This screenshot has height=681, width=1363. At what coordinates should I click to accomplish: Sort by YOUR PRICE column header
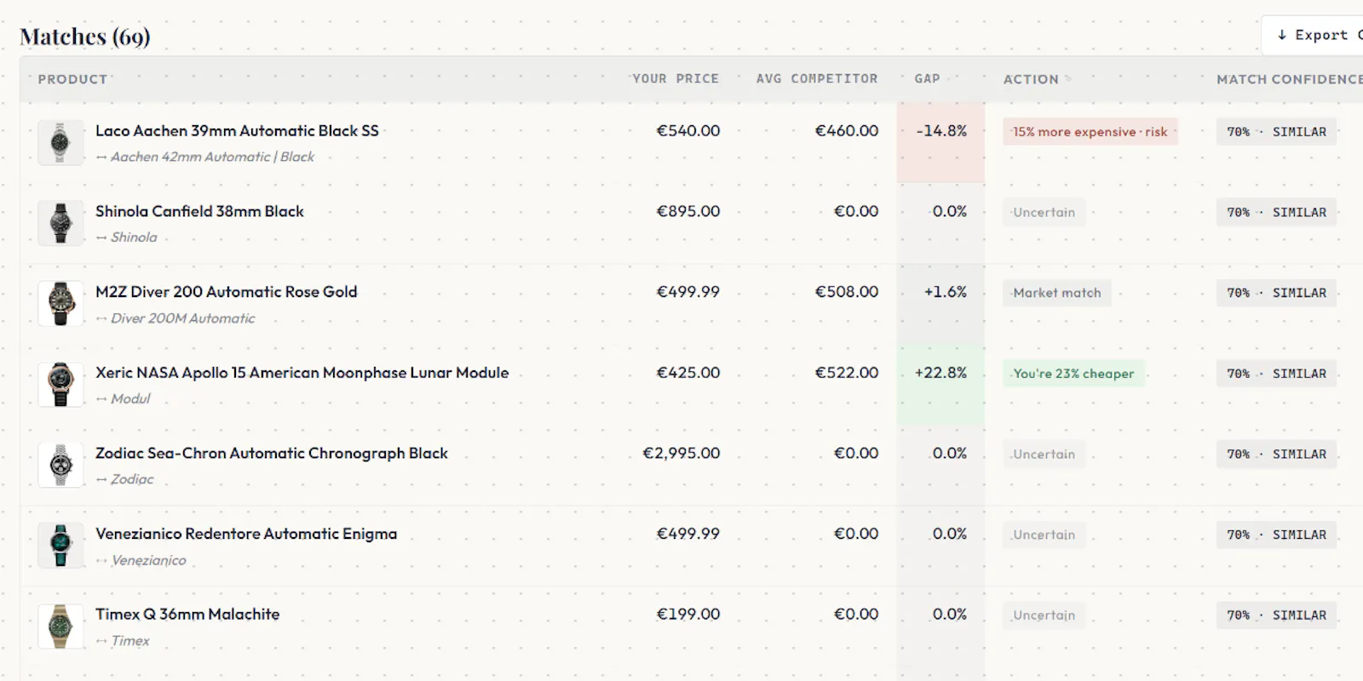pos(676,78)
